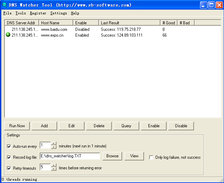The image size is (224, 183).
Task: Click the Query button
Action: [x=126, y=126]
